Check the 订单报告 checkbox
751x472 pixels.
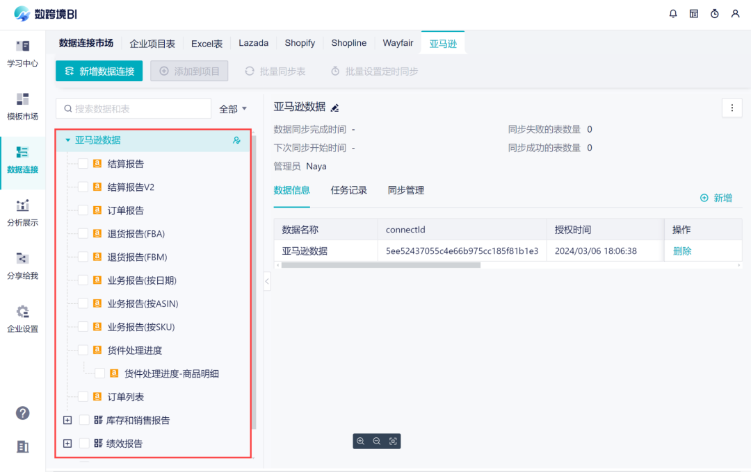tap(83, 210)
